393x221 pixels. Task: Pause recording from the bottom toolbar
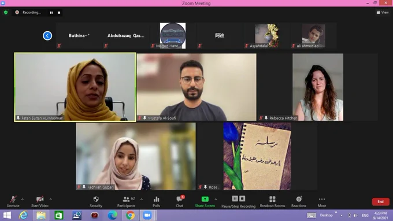click(x=235, y=198)
